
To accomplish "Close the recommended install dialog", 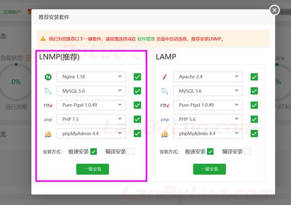I will (274, 10).
